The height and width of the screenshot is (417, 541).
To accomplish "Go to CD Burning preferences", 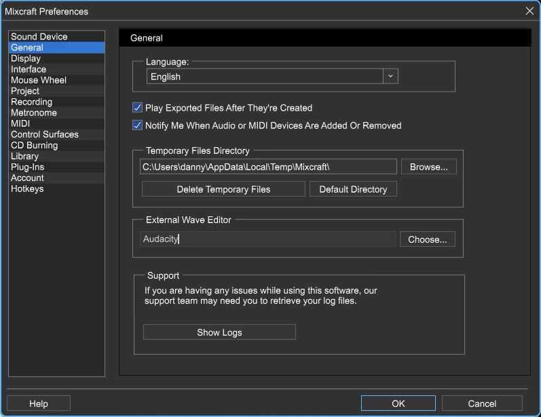I will (56, 145).
